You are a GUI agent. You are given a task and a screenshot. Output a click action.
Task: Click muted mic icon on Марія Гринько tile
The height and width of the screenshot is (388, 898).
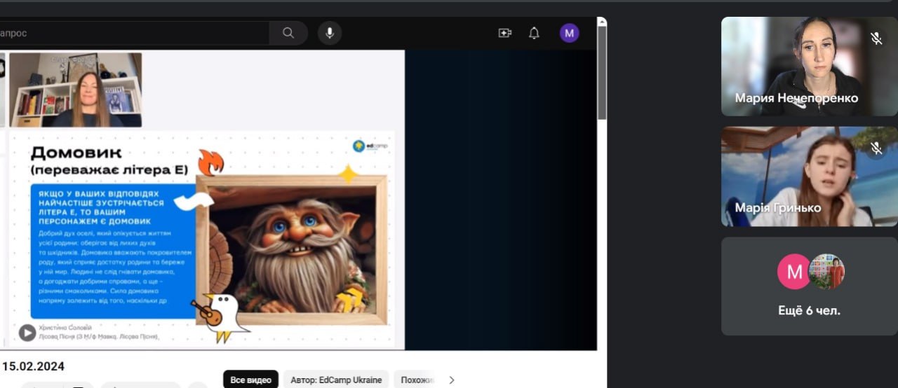pos(876,148)
